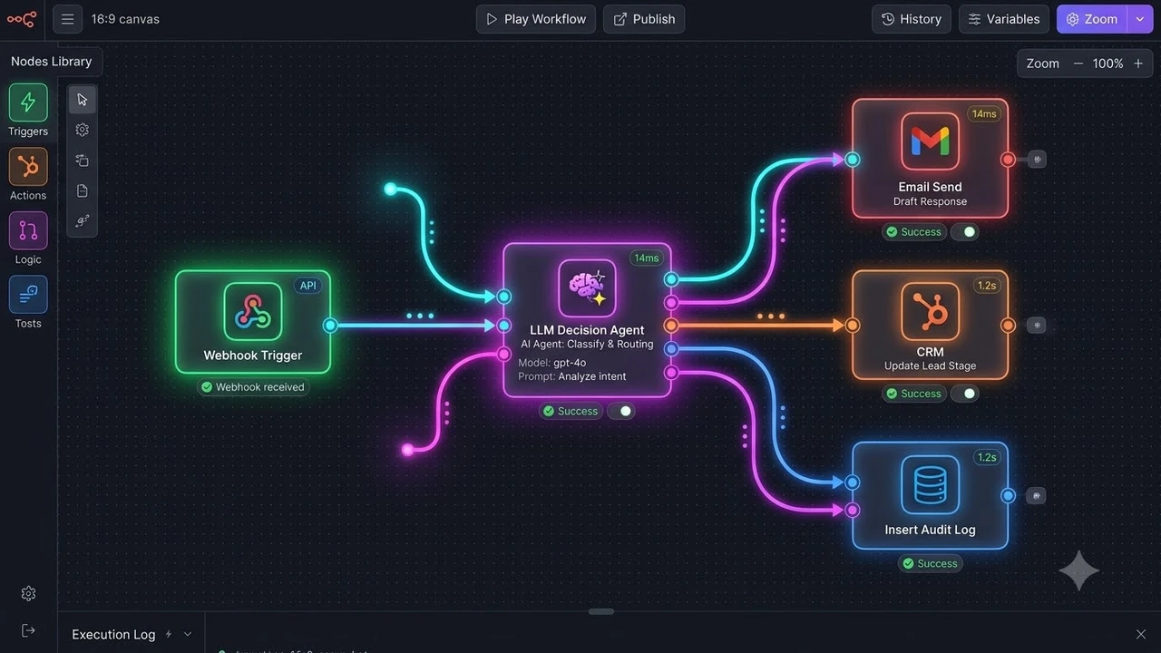The height and width of the screenshot is (653, 1161).
Task: Select the database icon on Insert Audit Log
Action: [930, 484]
